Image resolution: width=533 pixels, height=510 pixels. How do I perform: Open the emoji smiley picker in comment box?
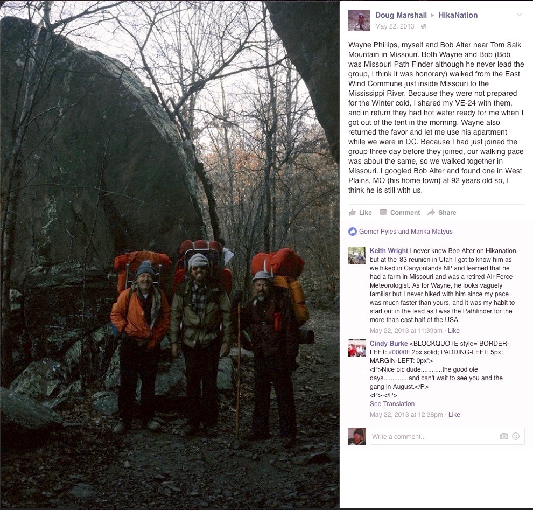(x=516, y=436)
